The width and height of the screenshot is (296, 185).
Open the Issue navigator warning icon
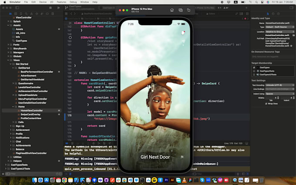(31, 13)
